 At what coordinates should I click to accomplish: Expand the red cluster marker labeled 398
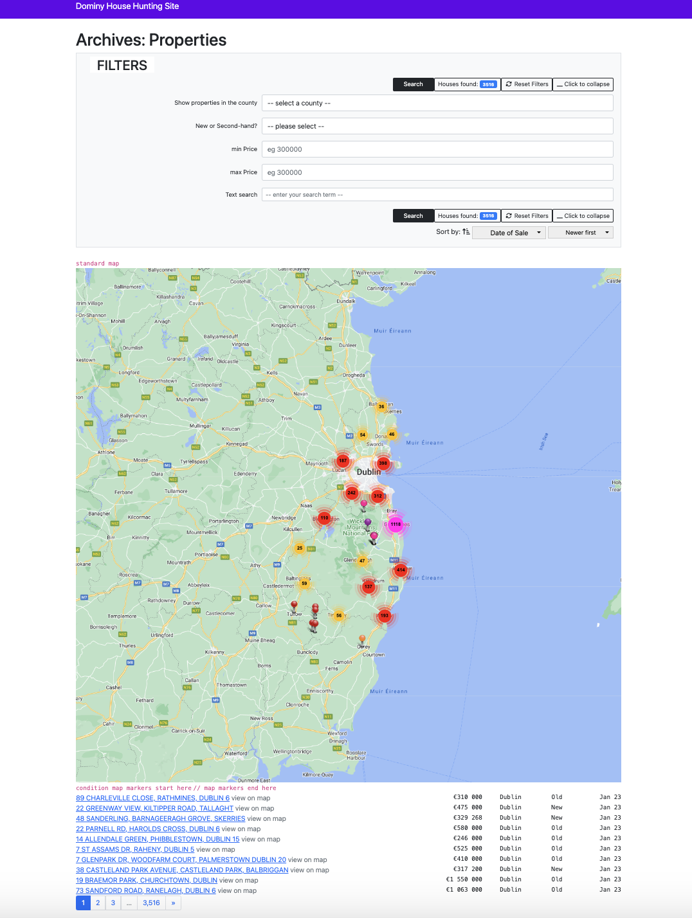click(383, 463)
